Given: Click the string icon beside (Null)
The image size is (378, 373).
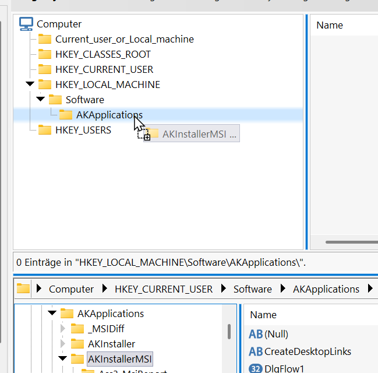Looking at the screenshot, I should coord(256,334).
